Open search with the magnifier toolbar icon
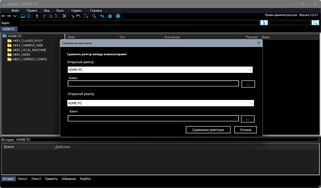321x188 pixels. [x=94, y=16]
